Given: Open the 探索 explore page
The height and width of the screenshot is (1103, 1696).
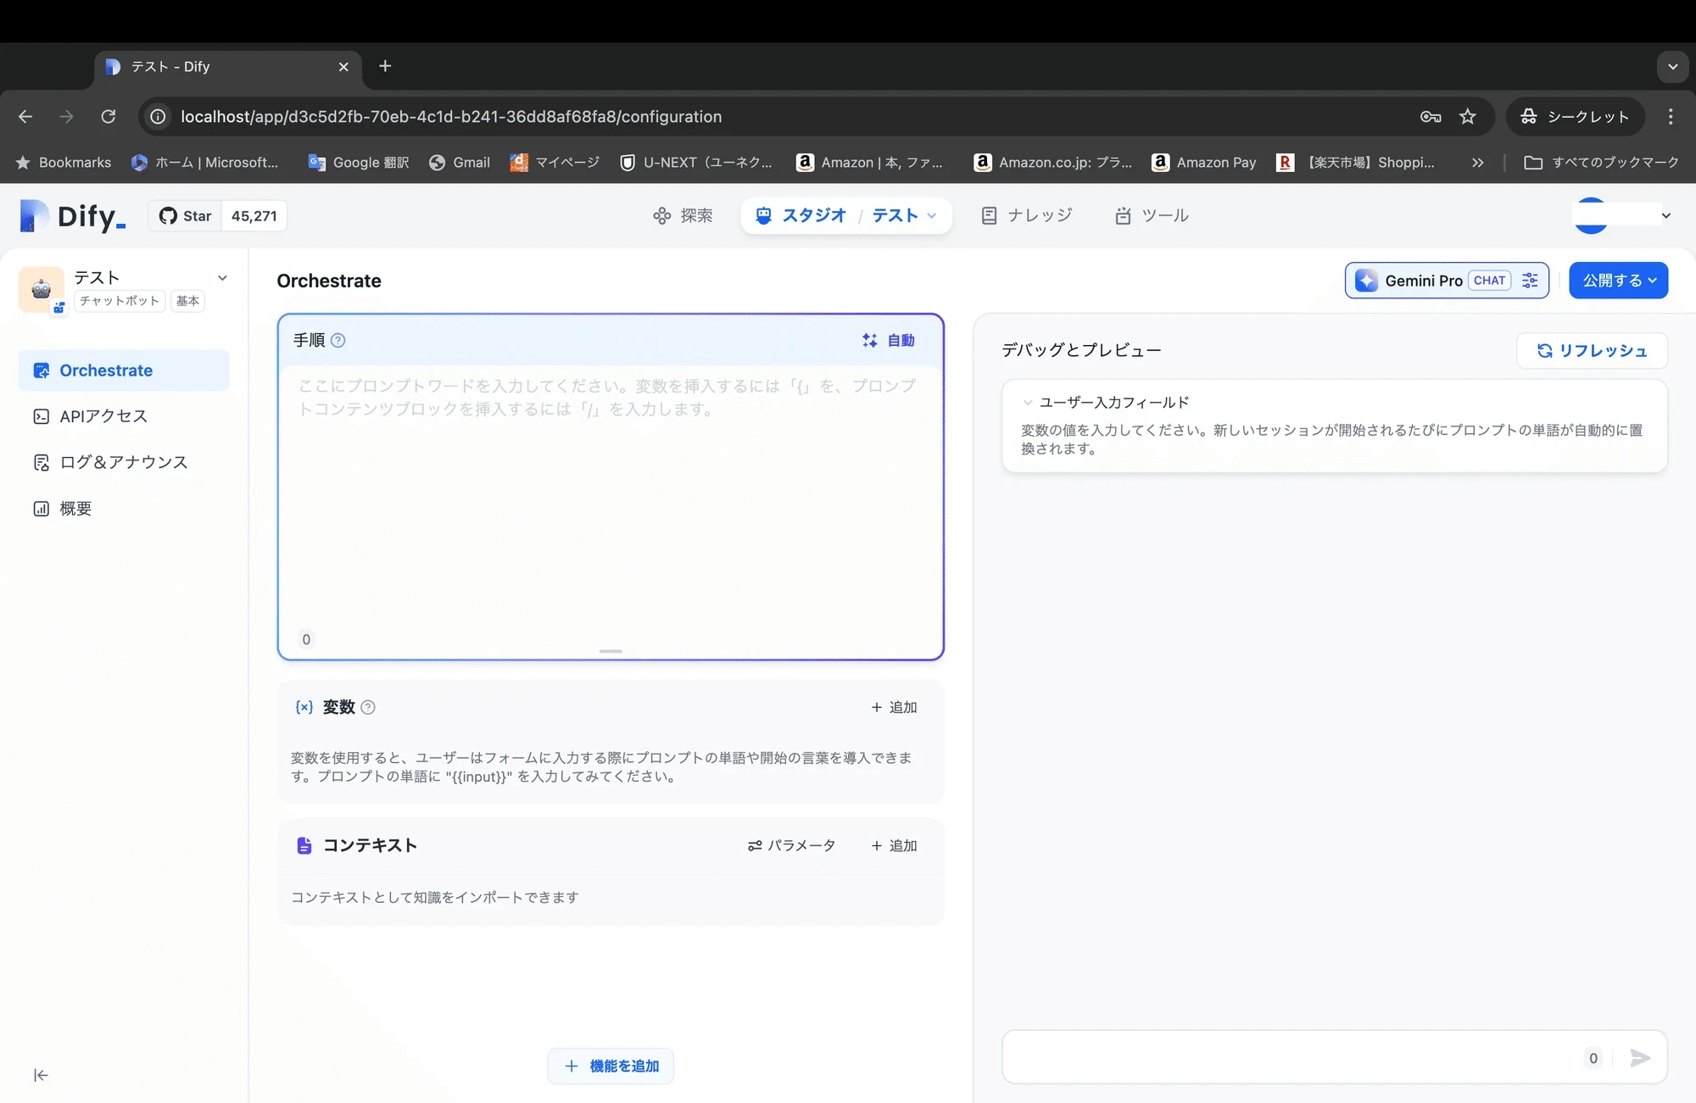Looking at the screenshot, I should tap(683, 215).
